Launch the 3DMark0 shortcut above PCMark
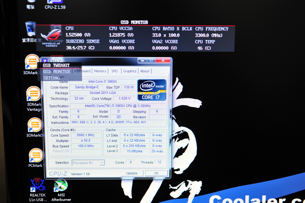305x203 pixels. click(x=35, y=128)
